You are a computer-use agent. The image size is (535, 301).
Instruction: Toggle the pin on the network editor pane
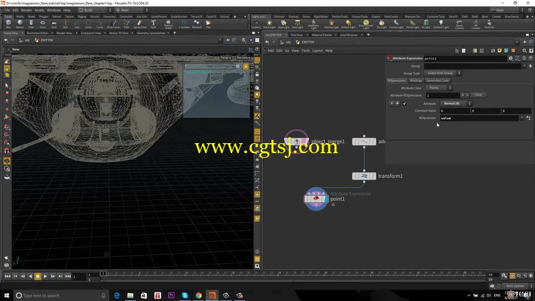(x=525, y=42)
